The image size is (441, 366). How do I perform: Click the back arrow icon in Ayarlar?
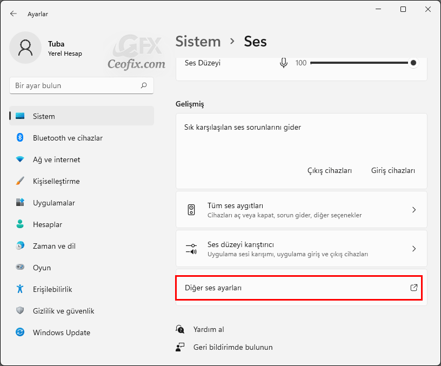click(13, 14)
